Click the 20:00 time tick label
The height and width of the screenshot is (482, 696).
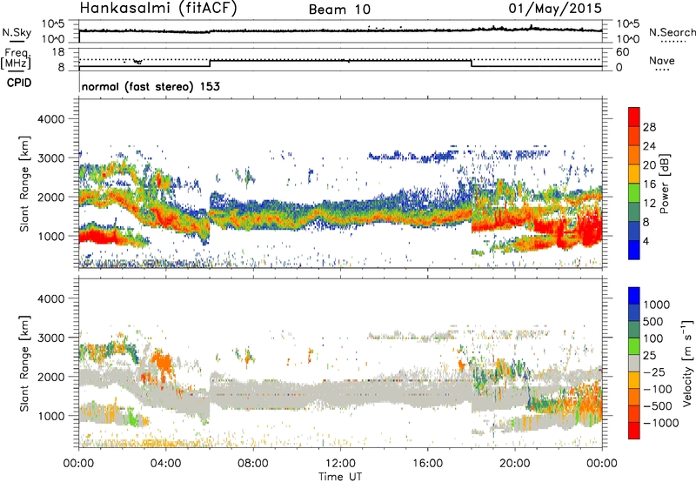click(x=514, y=464)
